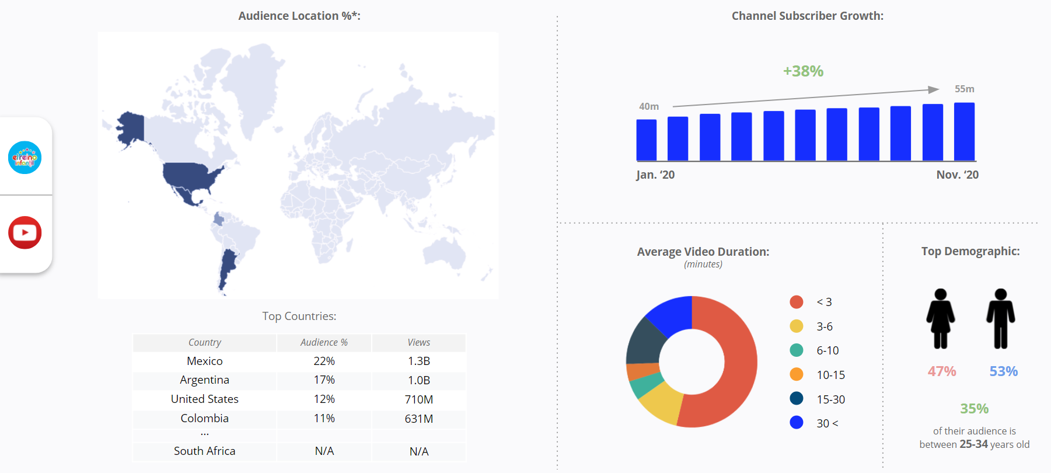Viewport: 1051px width, 473px height.
Task: Click the first Jan. '20 subscriber bar
Action: [x=646, y=140]
